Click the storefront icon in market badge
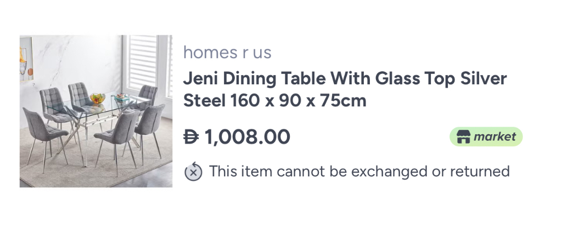Screen dimensions: 562x229 tap(460, 136)
